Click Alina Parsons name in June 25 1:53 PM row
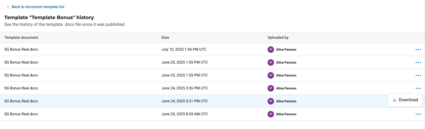Image resolution: width=425 pixels, height=129 pixels. pyautogui.click(x=286, y=75)
